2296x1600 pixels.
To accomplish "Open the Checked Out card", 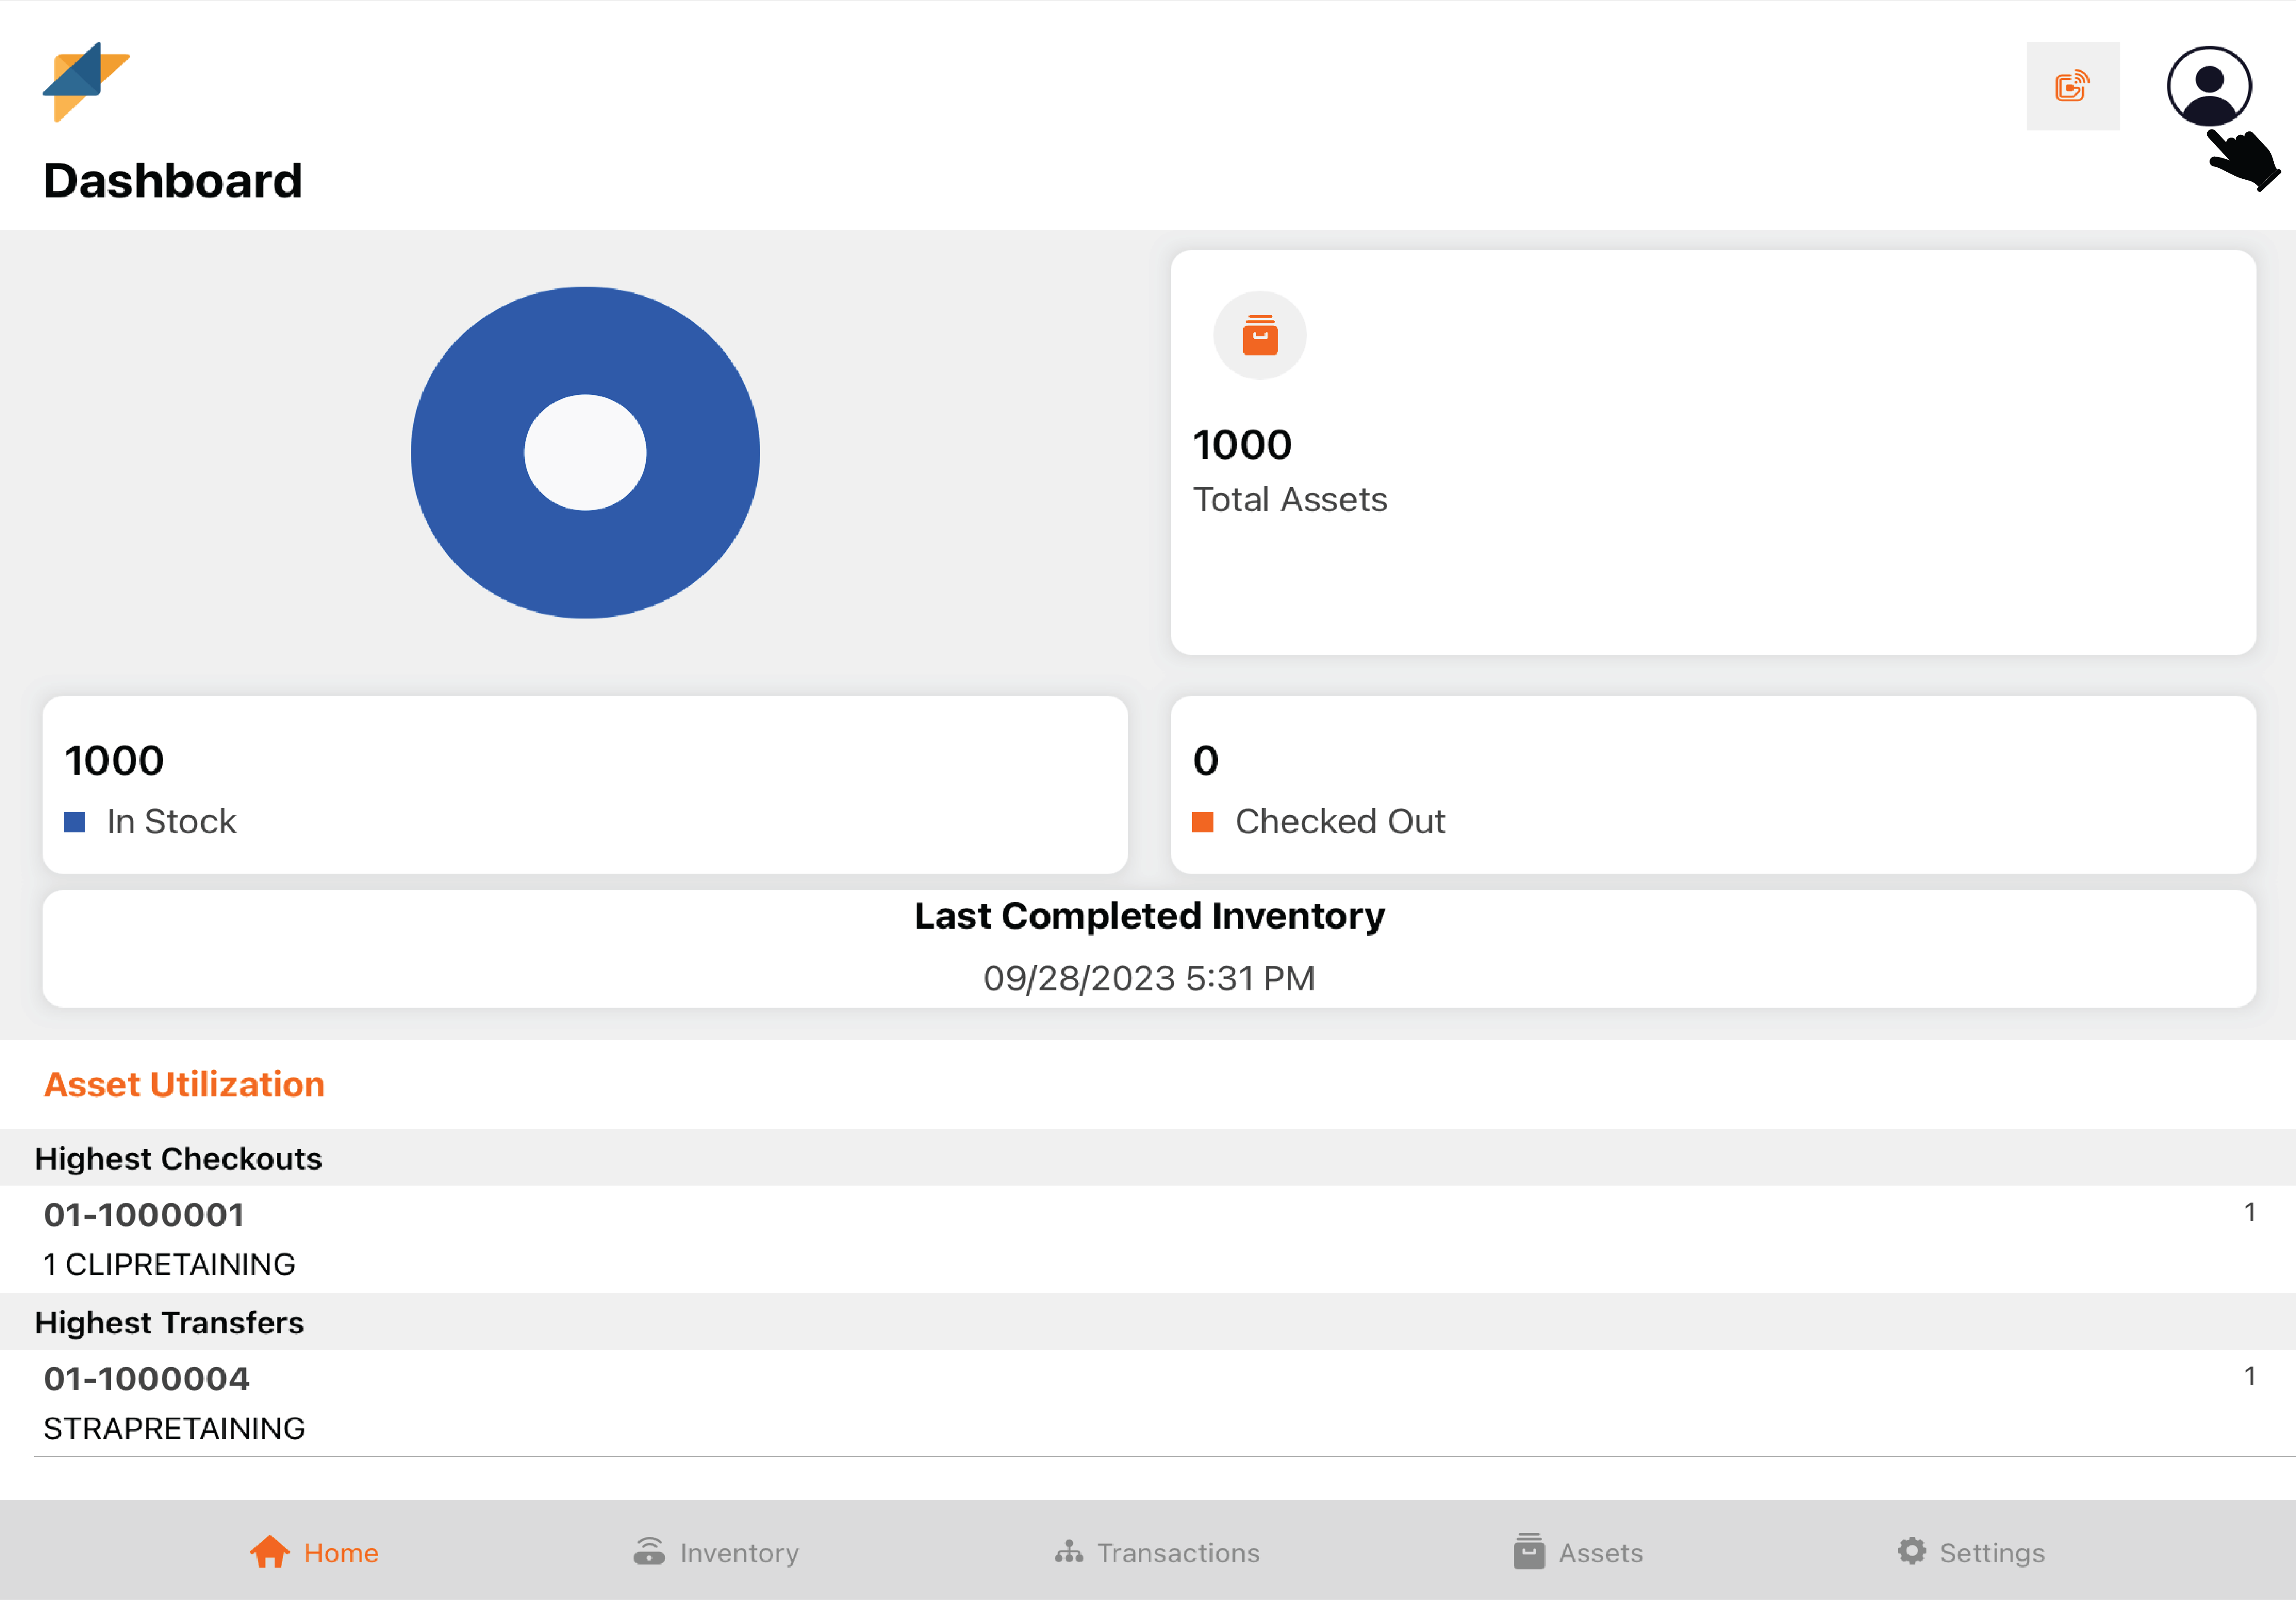I will click(1712, 785).
